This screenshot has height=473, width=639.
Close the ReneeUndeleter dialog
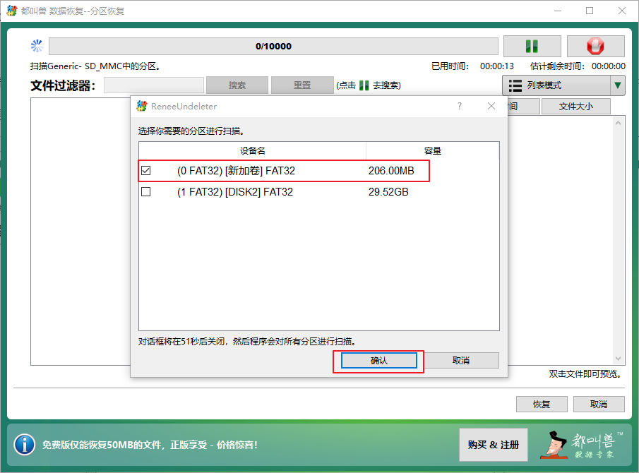pos(491,106)
